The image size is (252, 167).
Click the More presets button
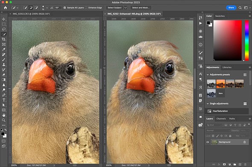pyautogui.click(x=221, y=94)
